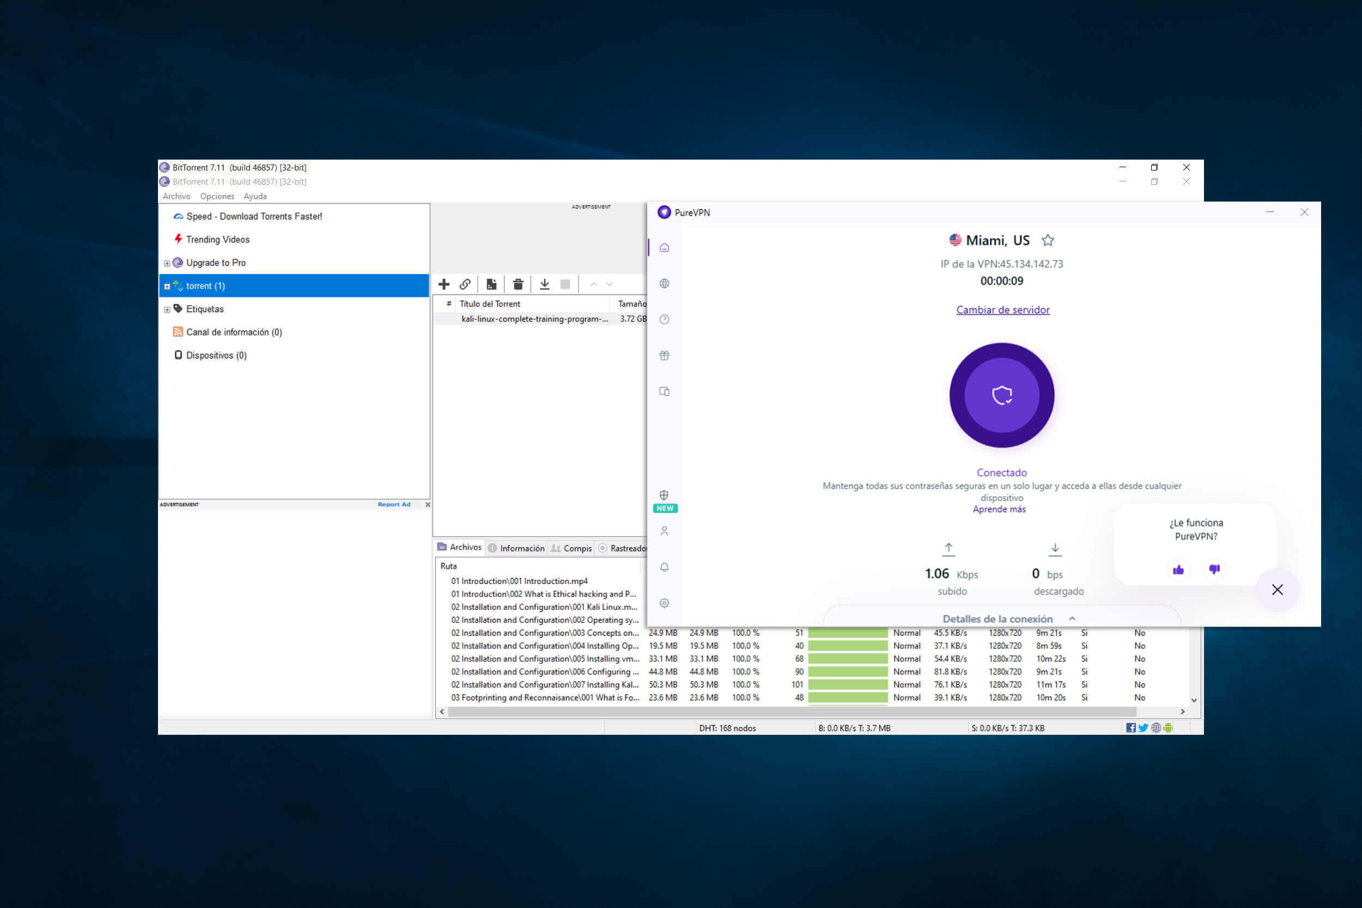Click scroll down arrow in files list
The height and width of the screenshot is (908, 1362).
1194,700
